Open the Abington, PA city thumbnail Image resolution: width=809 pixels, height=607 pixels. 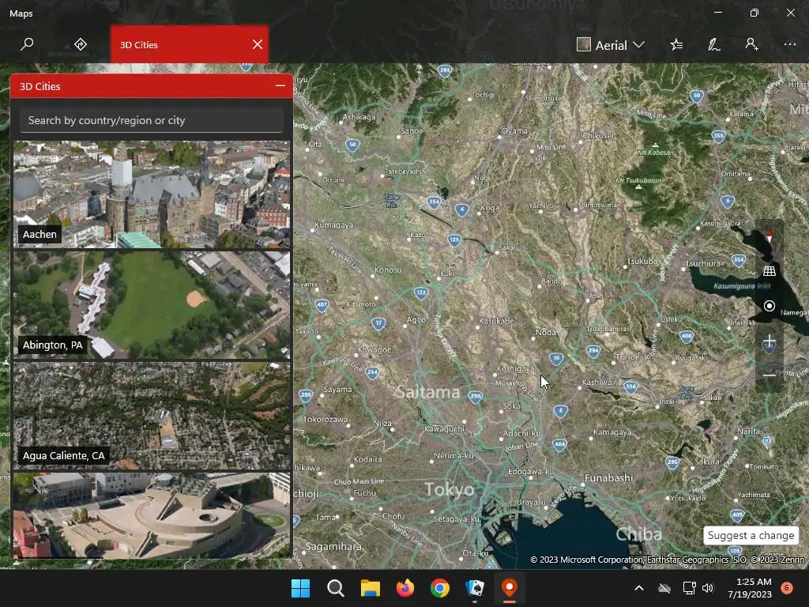click(152, 305)
